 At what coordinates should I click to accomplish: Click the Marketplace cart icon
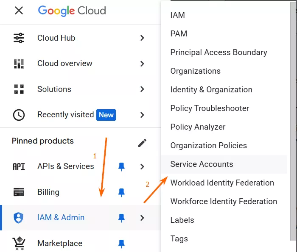(x=19, y=244)
